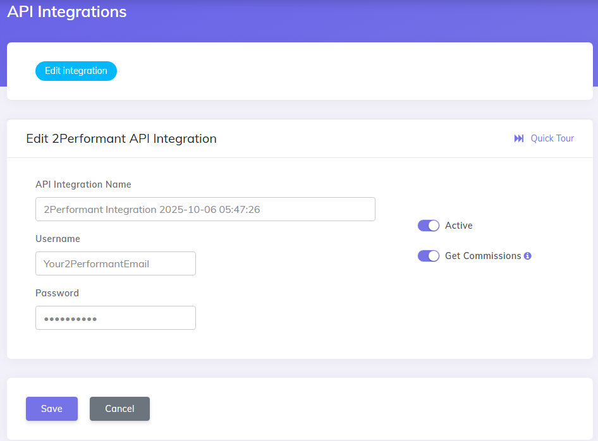Click the Edit 2Performant API Integration heading
Screen dimensions: 598x441
coord(121,138)
